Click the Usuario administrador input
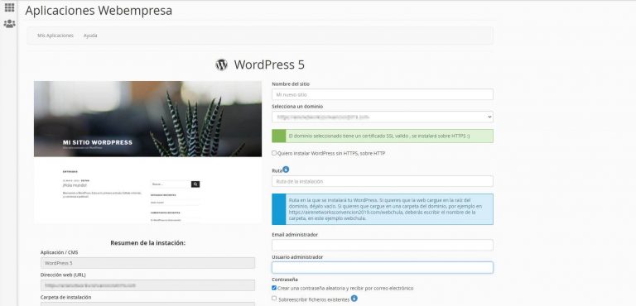The width and height of the screenshot is (636, 306). (x=383, y=267)
